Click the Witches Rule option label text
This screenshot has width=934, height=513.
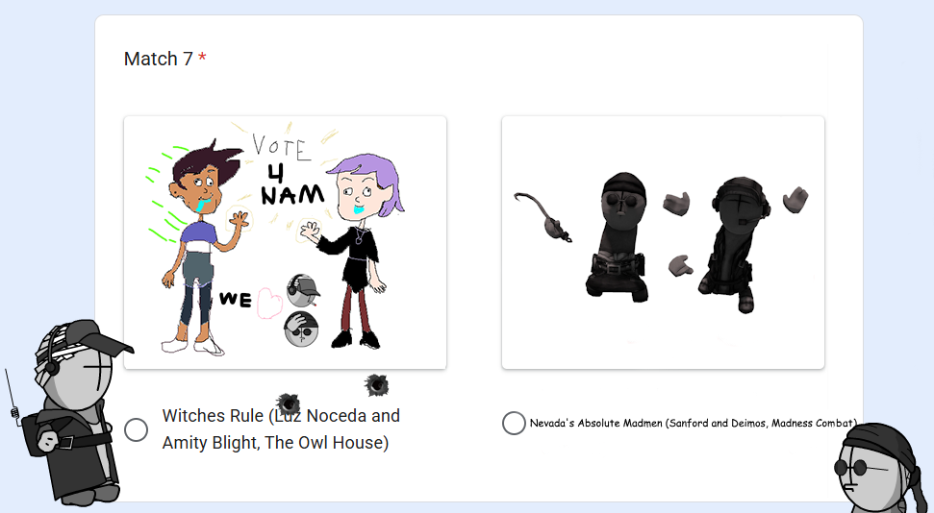click(x=281, y=429)
